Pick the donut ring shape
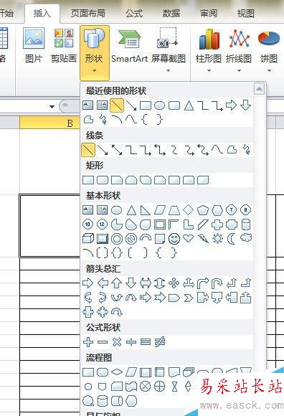This screenshot has height=416, width=284. (117, 239)
